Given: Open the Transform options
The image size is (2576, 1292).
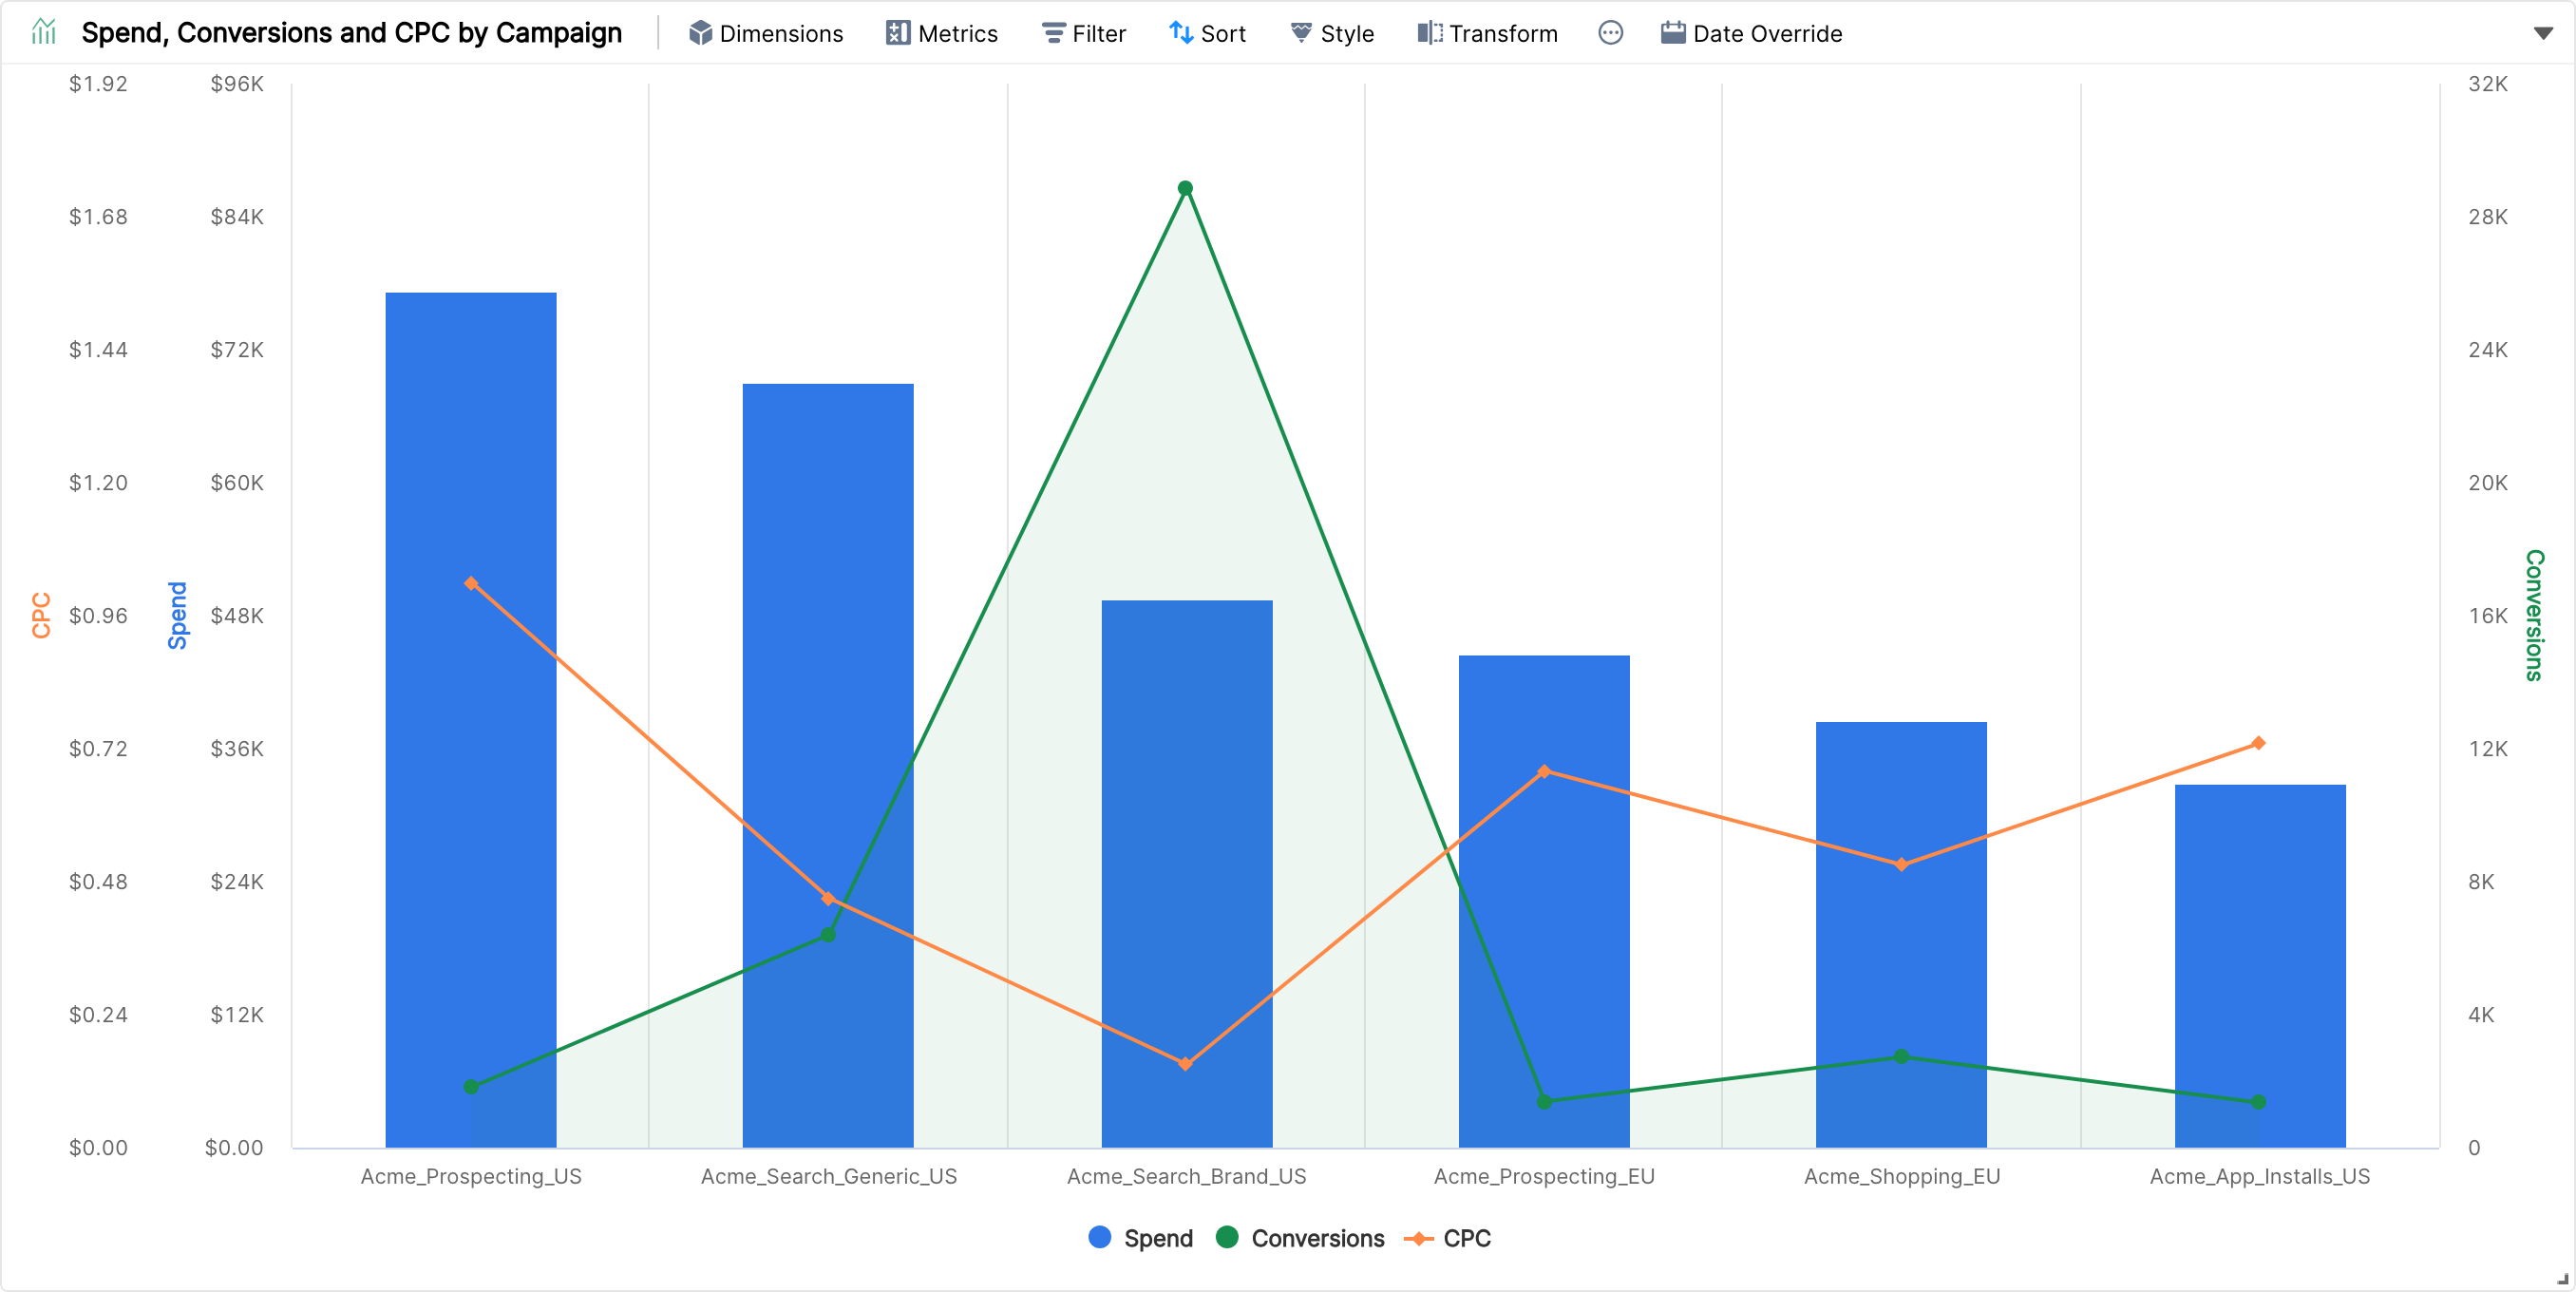Looking at the screenshot, I should point(1488,33).
